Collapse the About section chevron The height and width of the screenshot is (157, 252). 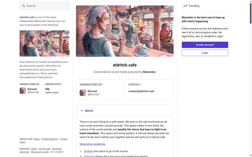tap(82, 111)
